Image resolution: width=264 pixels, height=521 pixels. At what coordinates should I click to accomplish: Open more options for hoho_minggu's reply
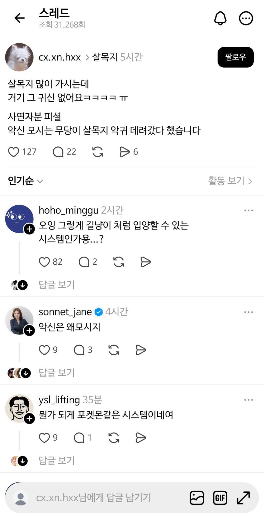(x=248, y=210)
